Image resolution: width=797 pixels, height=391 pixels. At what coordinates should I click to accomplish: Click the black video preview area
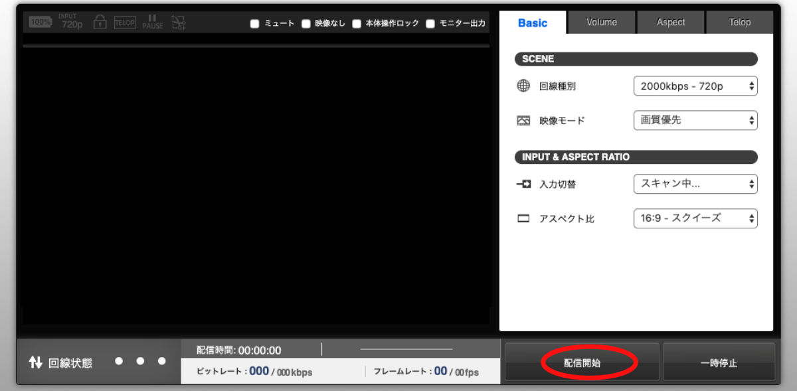coord(256,179)
